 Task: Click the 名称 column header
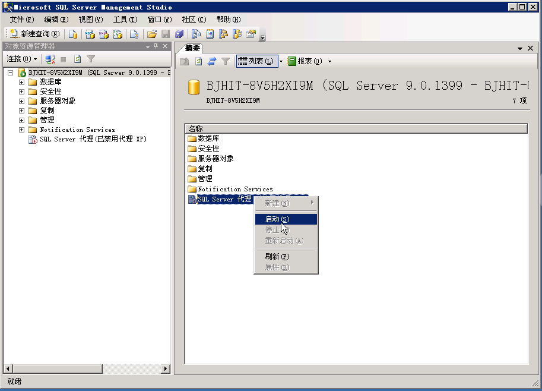356,129
